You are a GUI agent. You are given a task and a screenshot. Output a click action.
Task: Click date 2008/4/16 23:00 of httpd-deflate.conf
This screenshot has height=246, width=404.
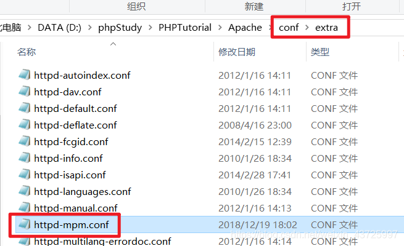tap(255, 125)
